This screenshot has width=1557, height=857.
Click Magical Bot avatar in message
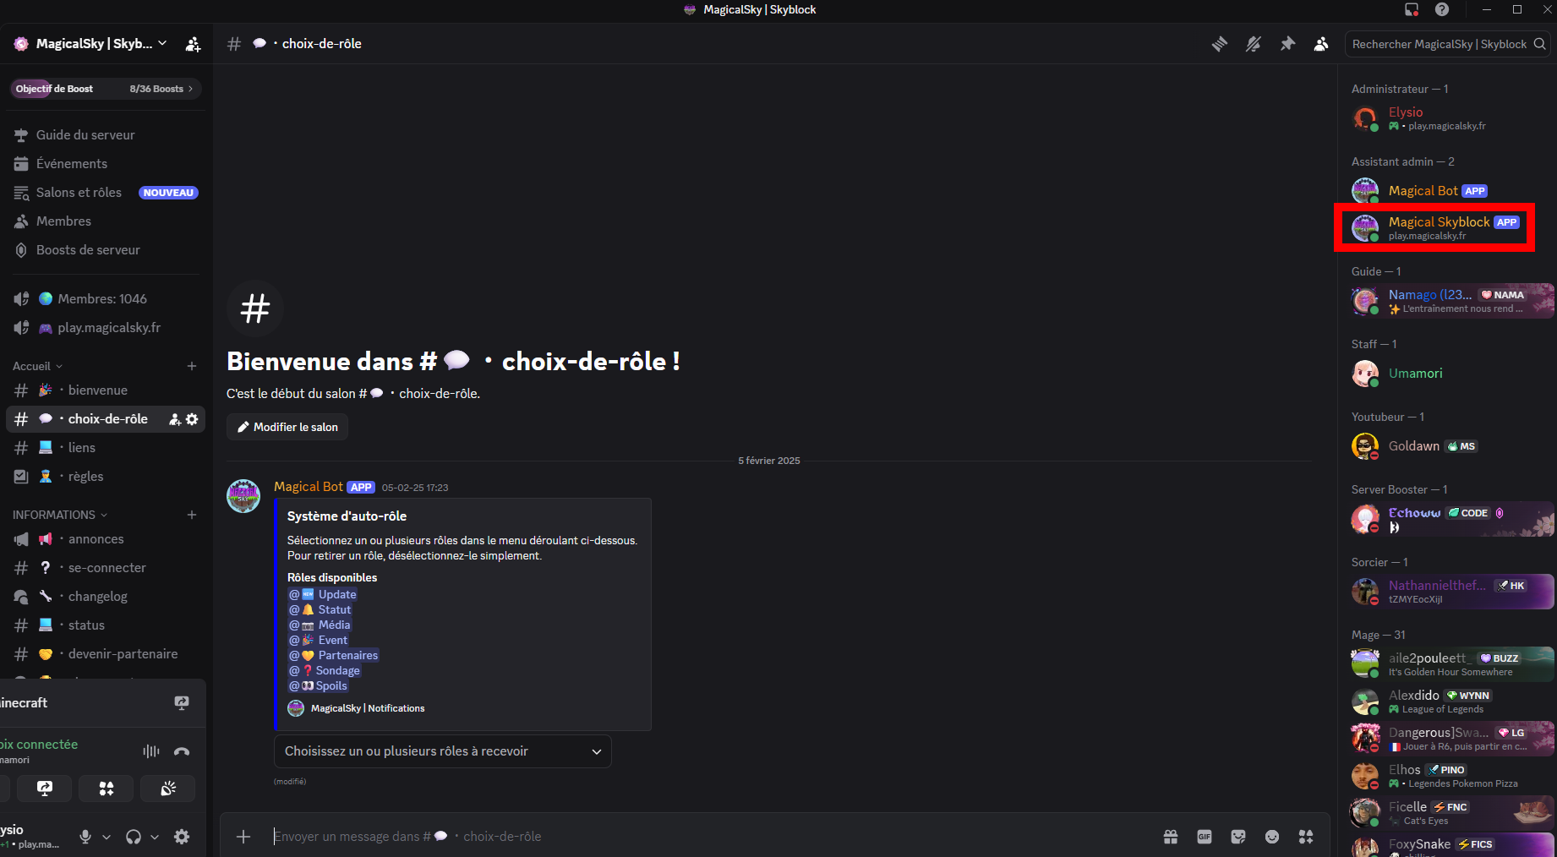243,496
